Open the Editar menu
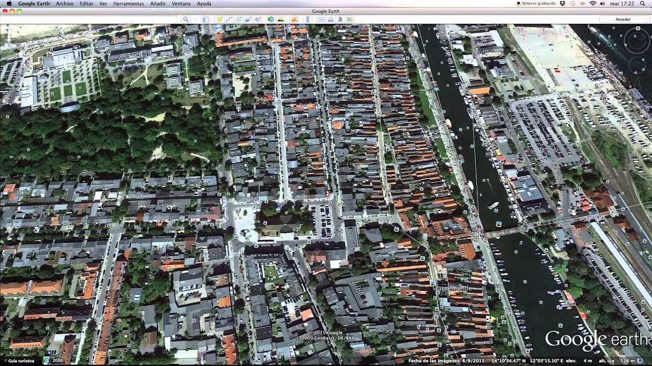The width and height of the screenshot is (652, 366). (x=87, y=4)
